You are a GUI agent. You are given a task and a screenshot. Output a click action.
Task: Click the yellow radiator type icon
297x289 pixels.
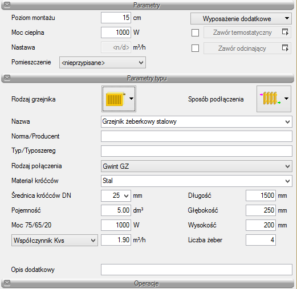tap(115, 99)
